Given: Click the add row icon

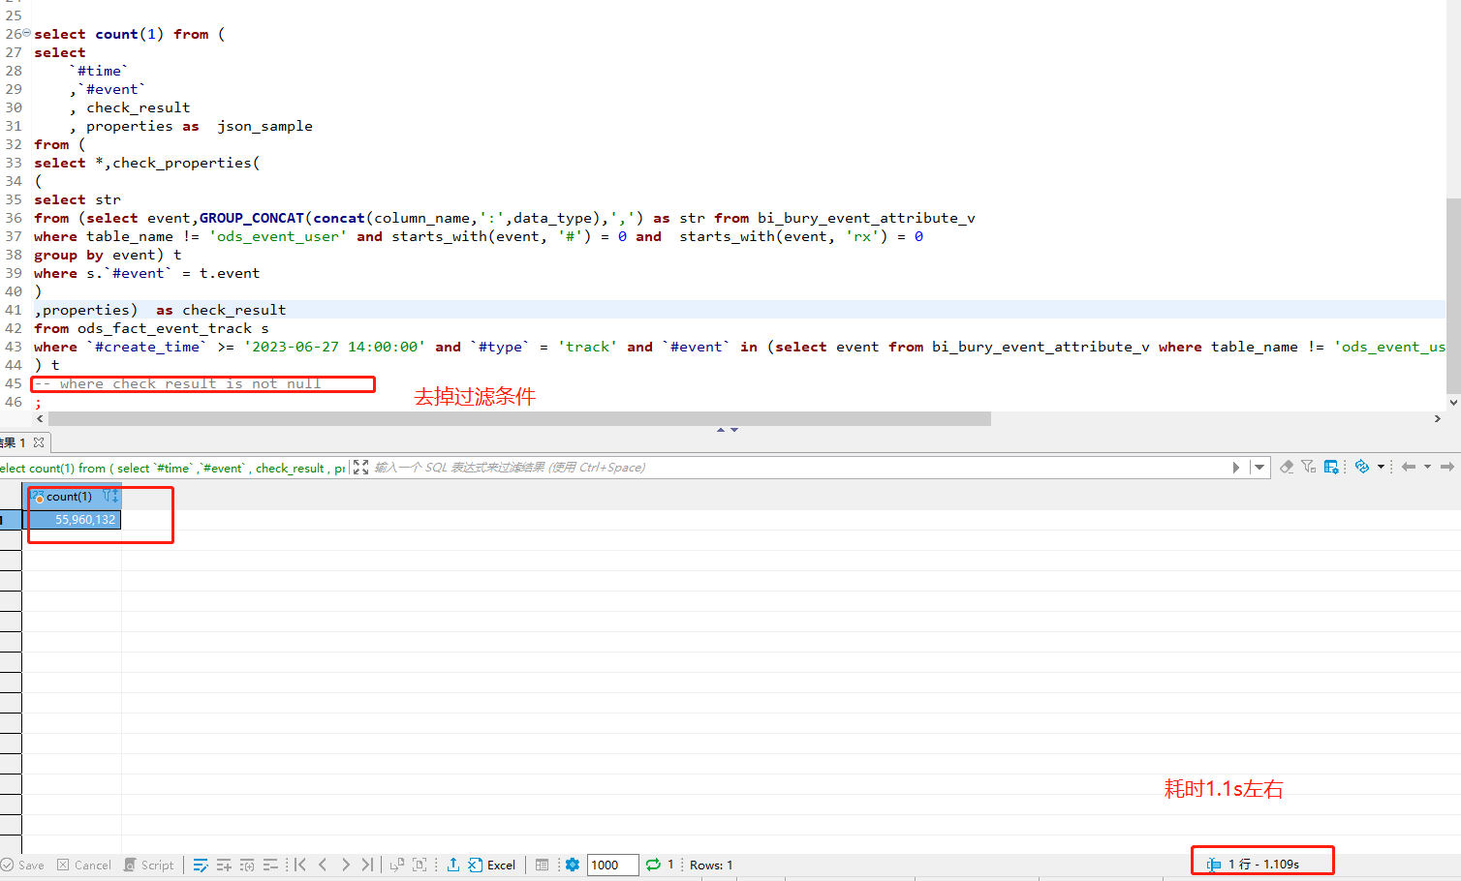Looking at the screenshot, I should pos(224,865).
